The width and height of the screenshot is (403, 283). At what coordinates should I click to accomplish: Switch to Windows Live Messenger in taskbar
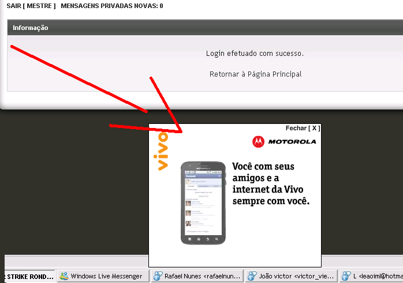103,277
